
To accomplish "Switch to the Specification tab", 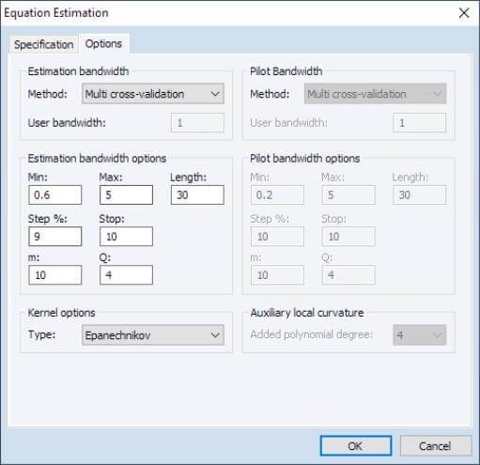I will (43, 44).
